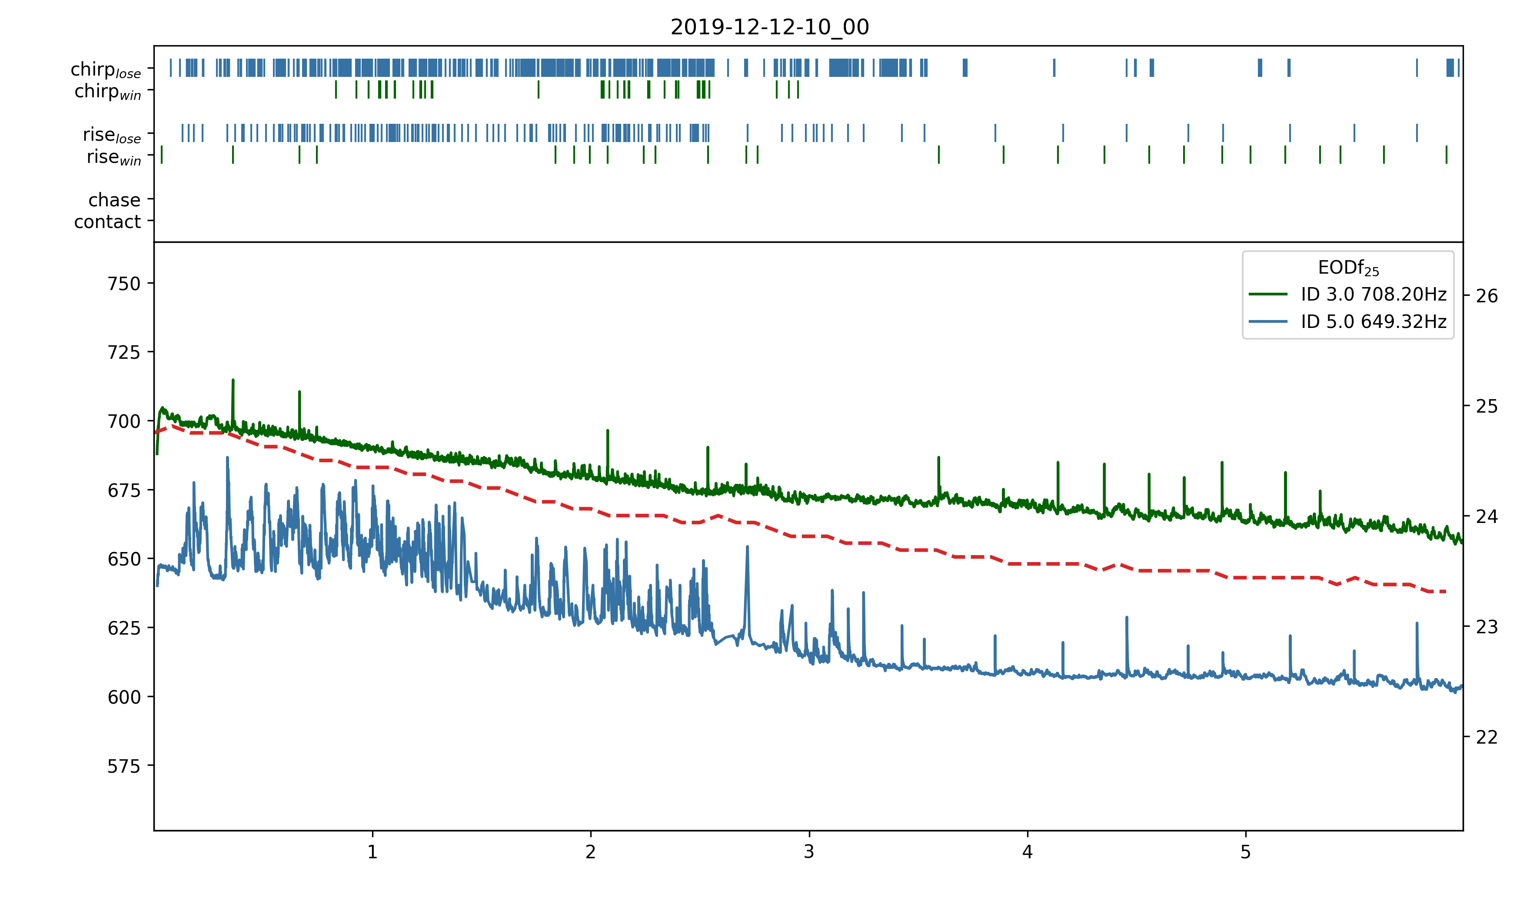Screen dimensions: 1540x923
Task: Click x-axis tick label 5
Action: [x=1245, y=851]
